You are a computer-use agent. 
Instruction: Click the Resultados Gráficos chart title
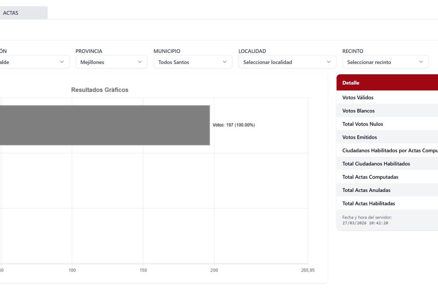click(100, 90)
